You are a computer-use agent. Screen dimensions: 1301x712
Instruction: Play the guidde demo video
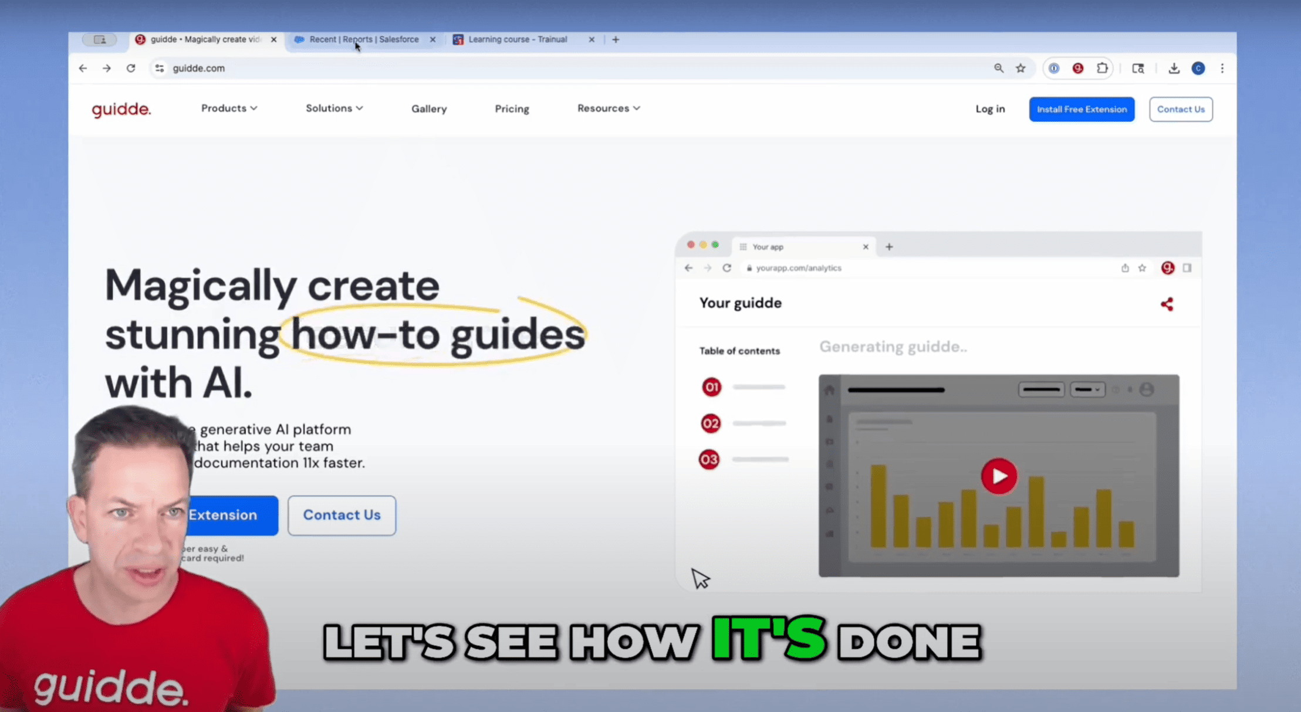[999, 476]
